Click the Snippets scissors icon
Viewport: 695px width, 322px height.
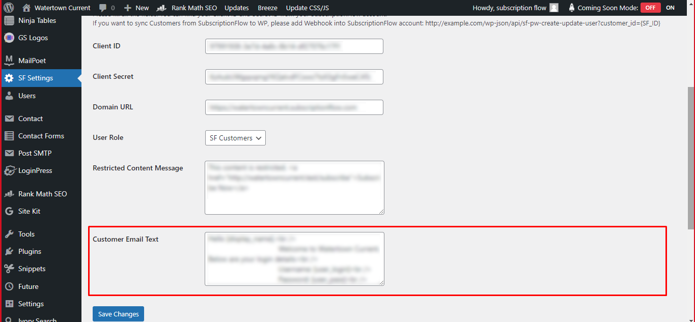point(9,269)
